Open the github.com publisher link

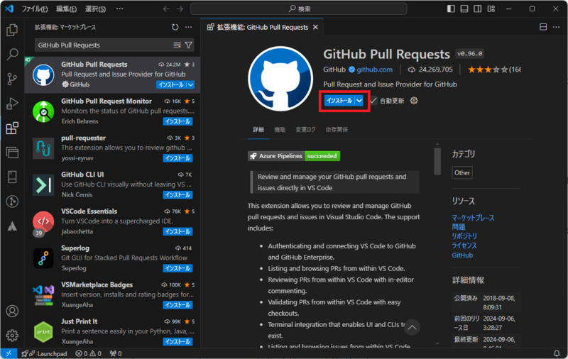374,70
